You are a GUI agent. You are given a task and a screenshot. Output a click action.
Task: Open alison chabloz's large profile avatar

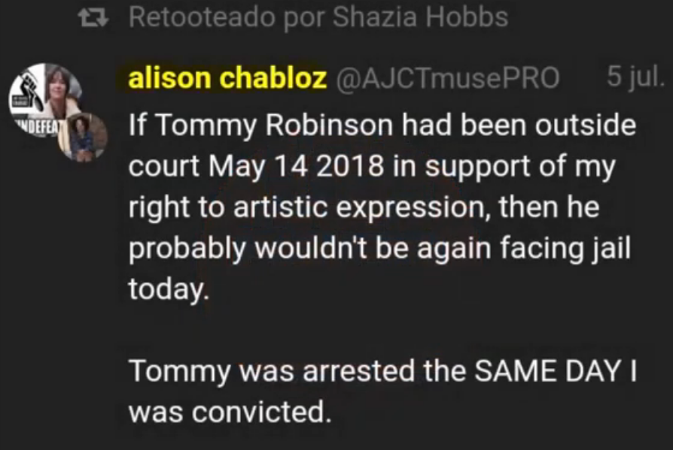46,100
